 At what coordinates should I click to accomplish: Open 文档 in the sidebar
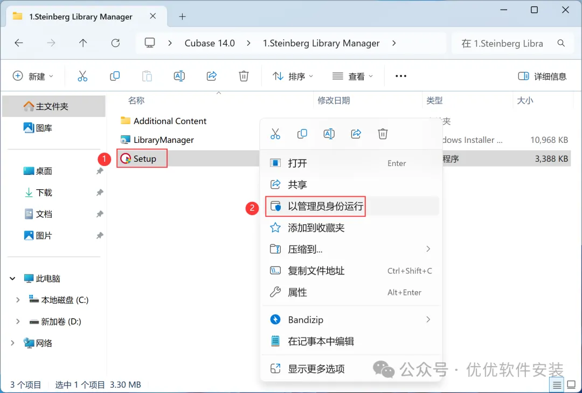(38, 214)
